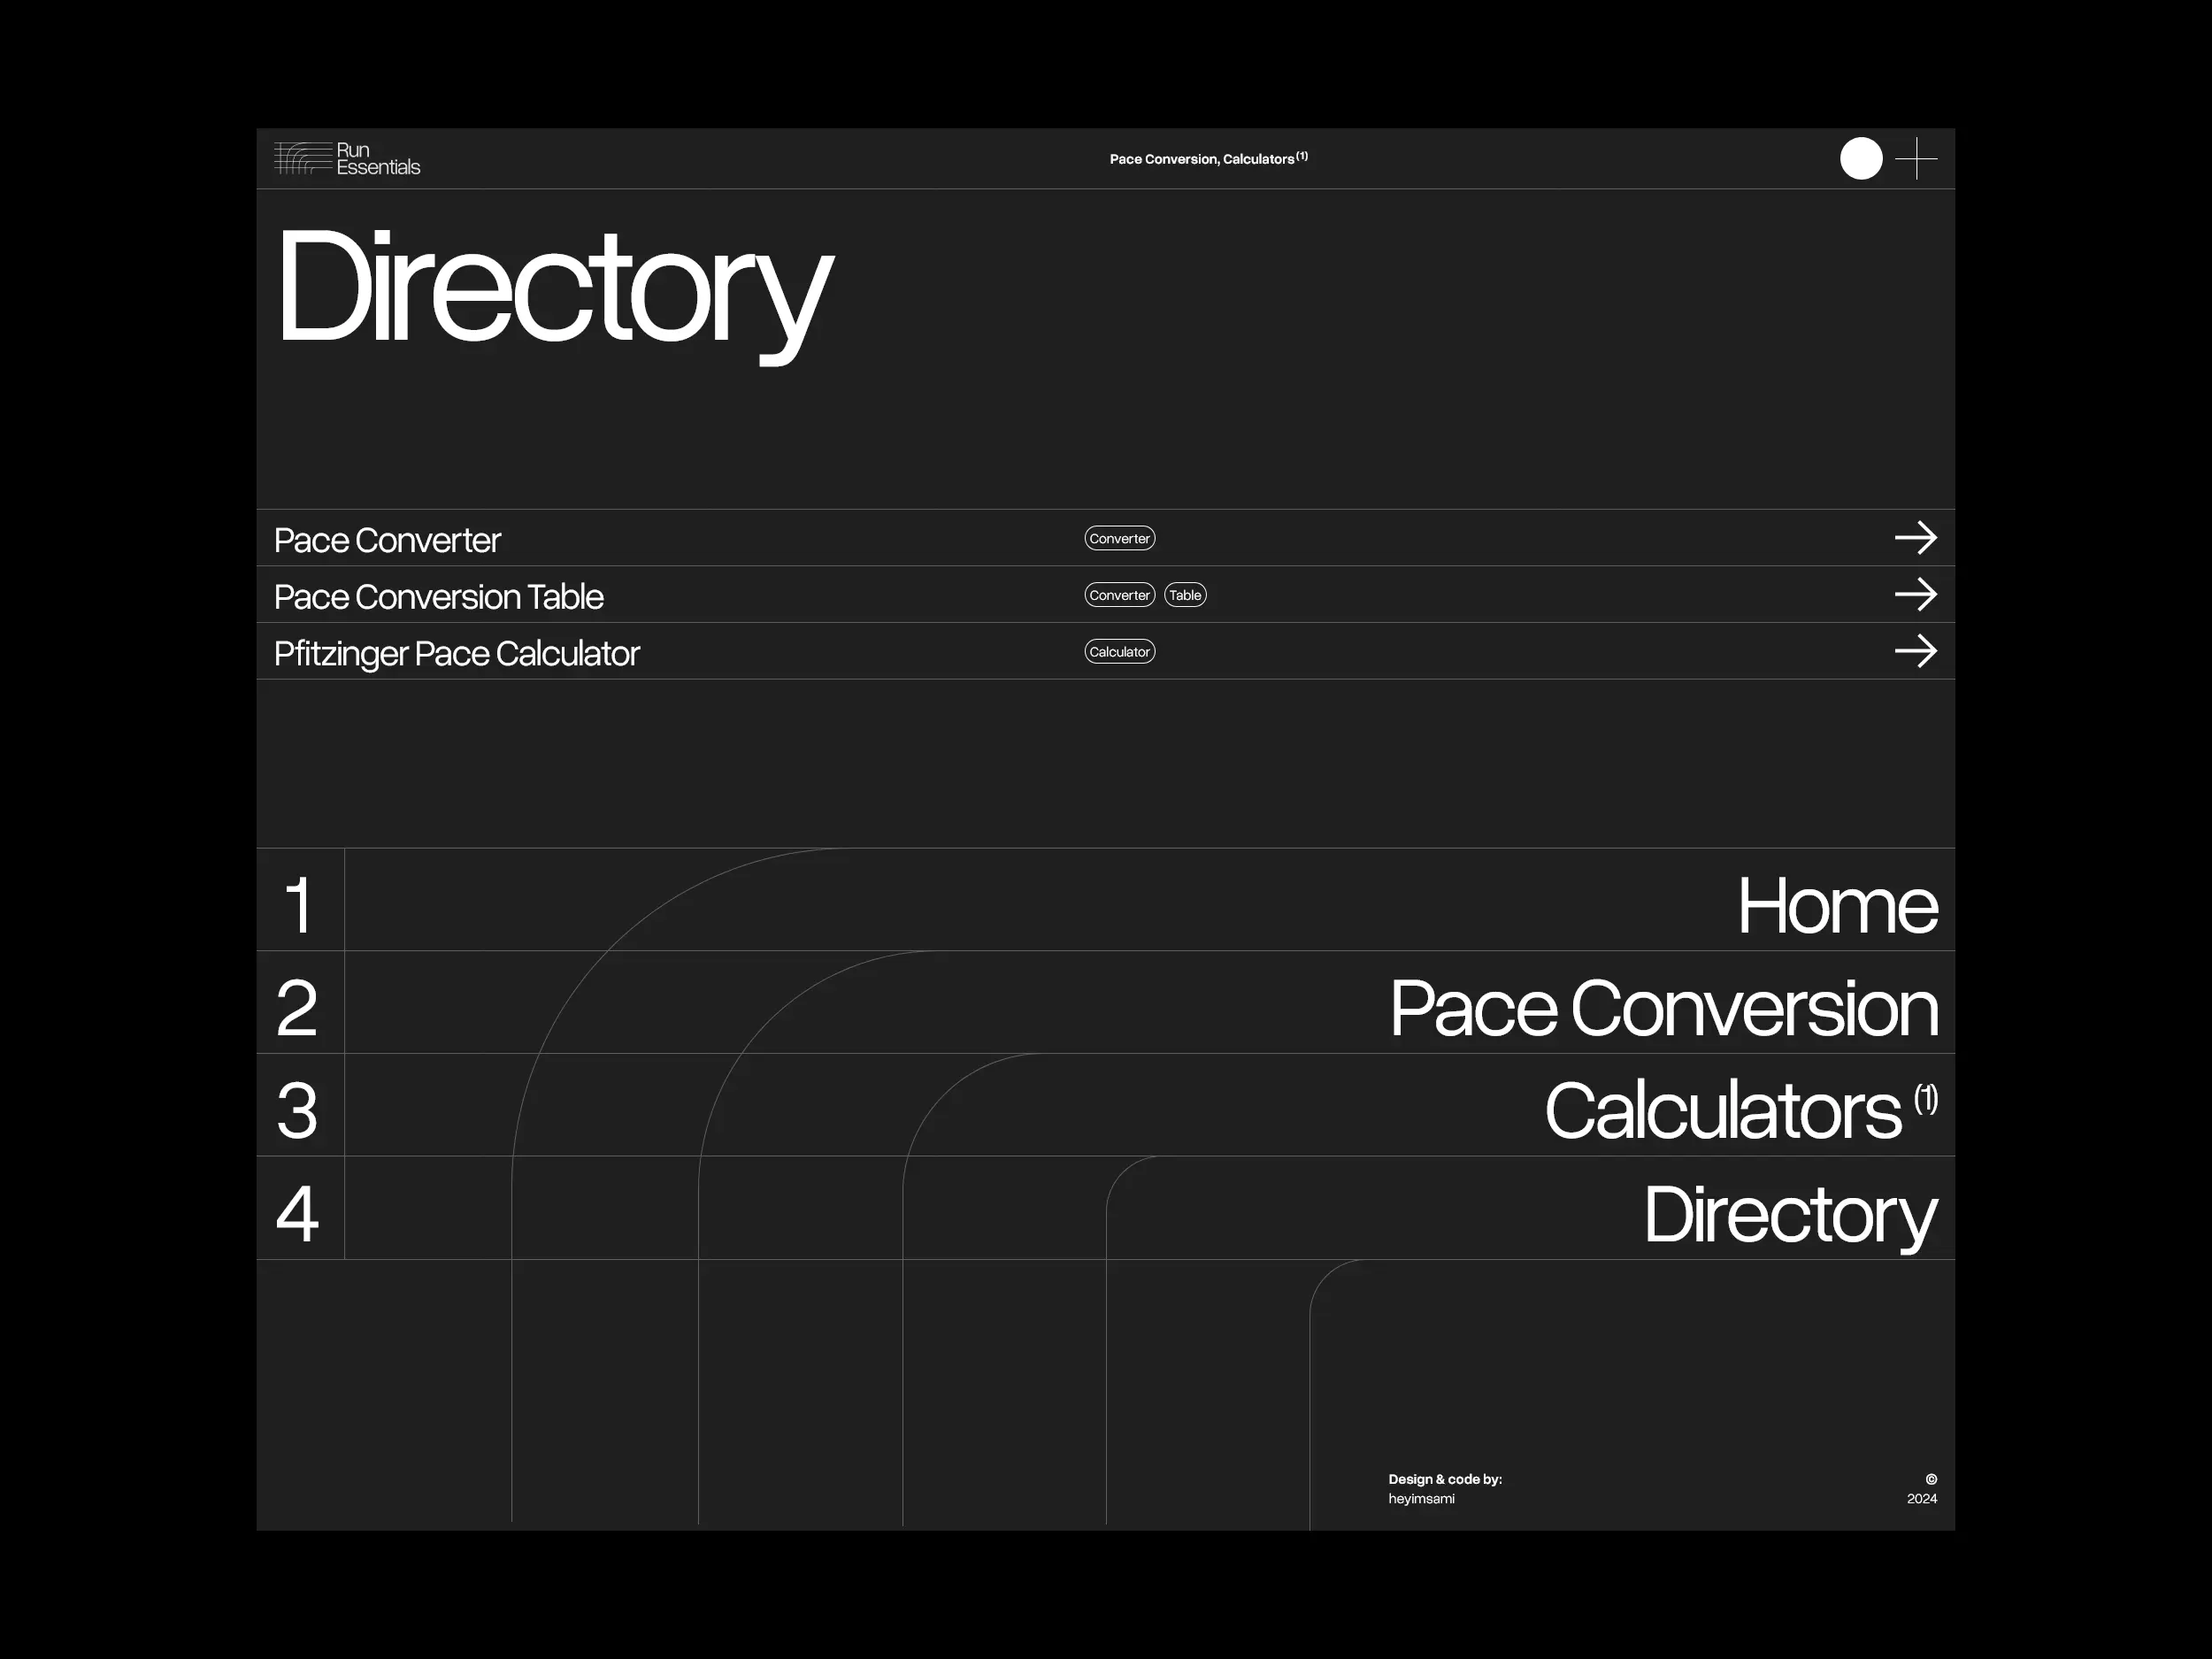The height and width of the screenshot is (1659, 2212).
Task: Click the Converter tag on Pace Converter row
Action: click(x=1120, y=539)
